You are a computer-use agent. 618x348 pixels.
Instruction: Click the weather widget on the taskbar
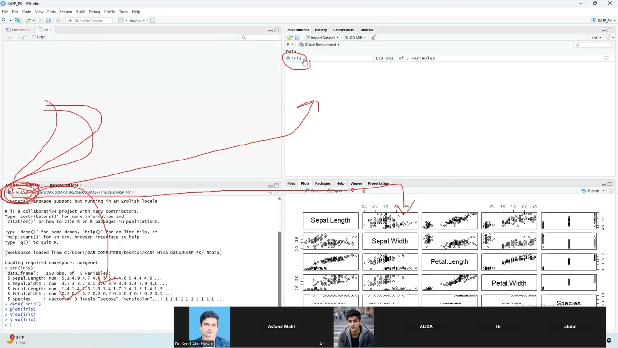click(15, 340)
